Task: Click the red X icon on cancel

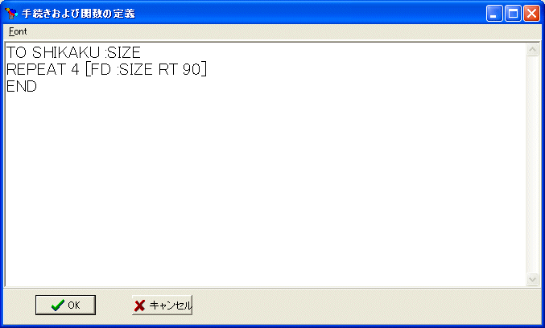Action: [139, 305]
